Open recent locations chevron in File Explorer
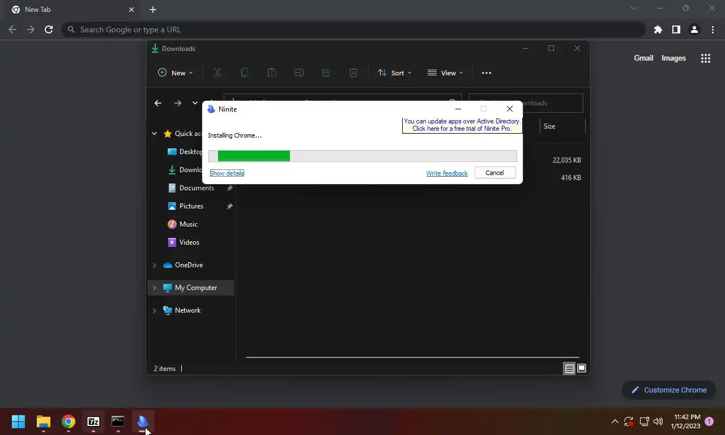The height and width of the screenshot is (435, 725). (x=195, y=103)
